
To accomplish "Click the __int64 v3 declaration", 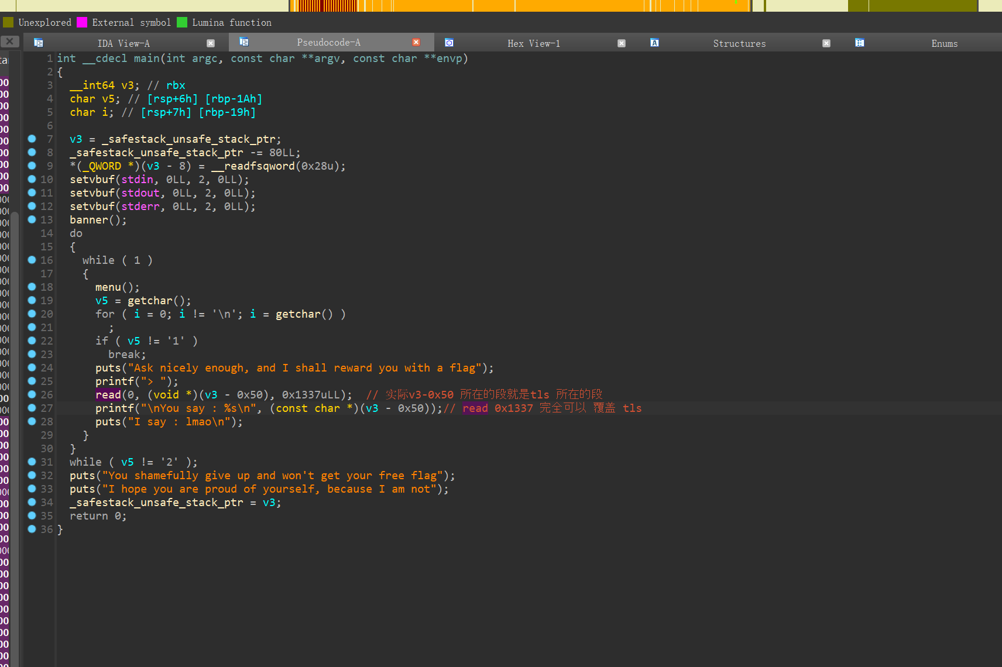I will click(x=105, y=85).
